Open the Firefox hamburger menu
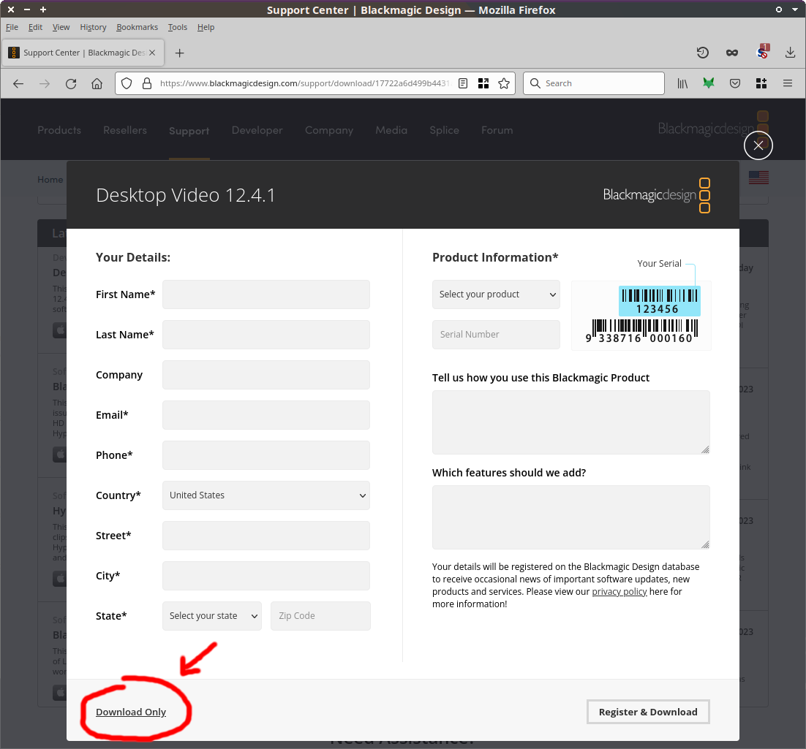The width and height of the screenshot is (806, 749). (x=788, y=83)
